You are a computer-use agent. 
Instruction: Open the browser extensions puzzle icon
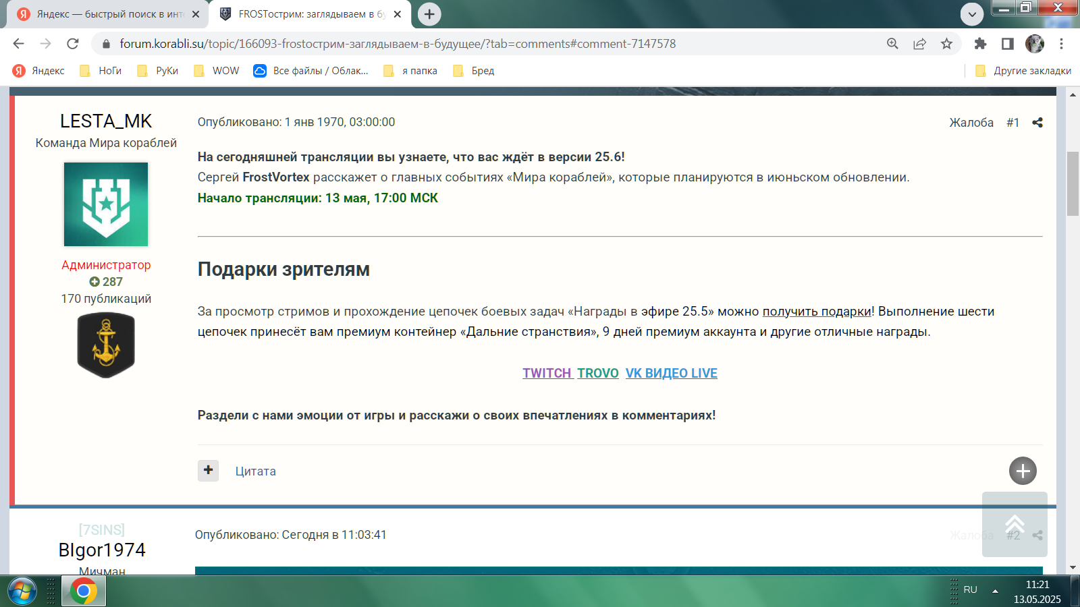click(x=980, y=44)
